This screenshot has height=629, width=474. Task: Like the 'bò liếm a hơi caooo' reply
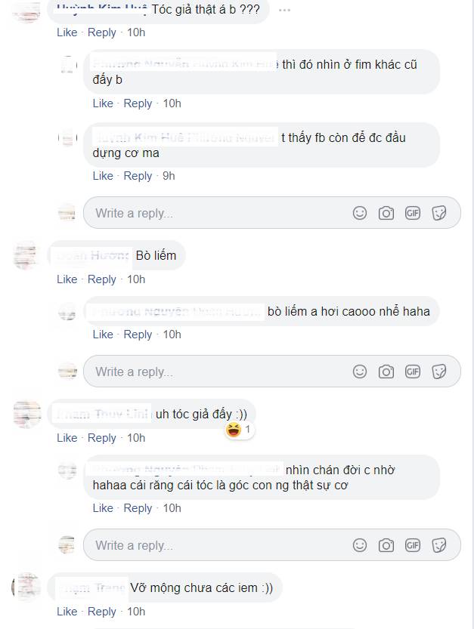point(103,335)
